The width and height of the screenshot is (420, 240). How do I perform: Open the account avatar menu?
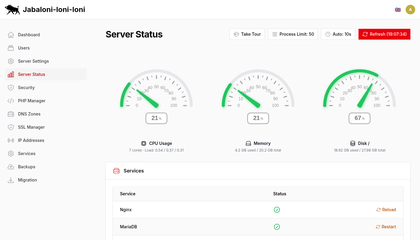point(410,9)
